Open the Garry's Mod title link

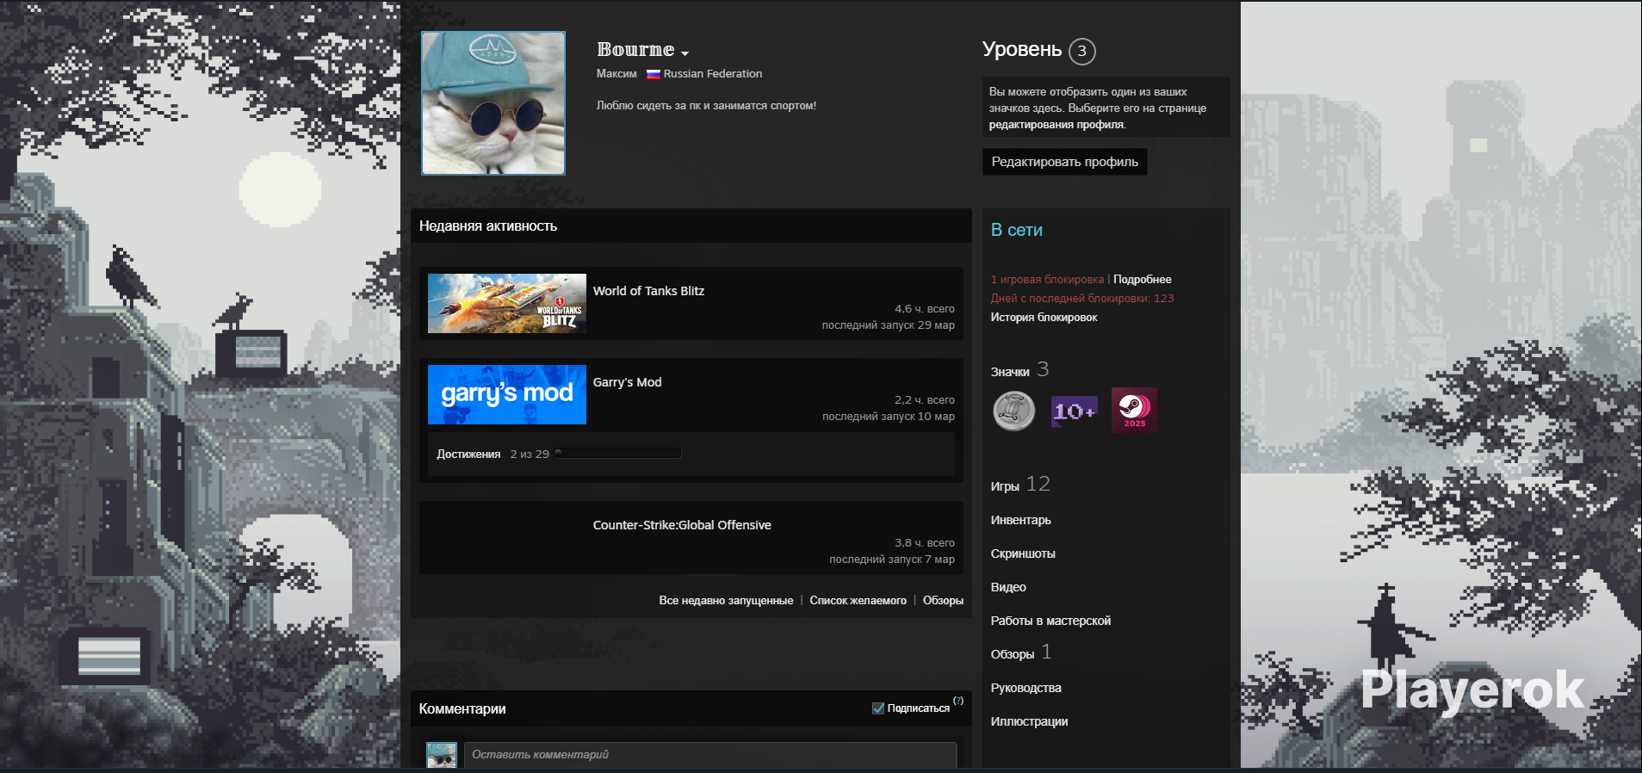(x=627, y=382)
